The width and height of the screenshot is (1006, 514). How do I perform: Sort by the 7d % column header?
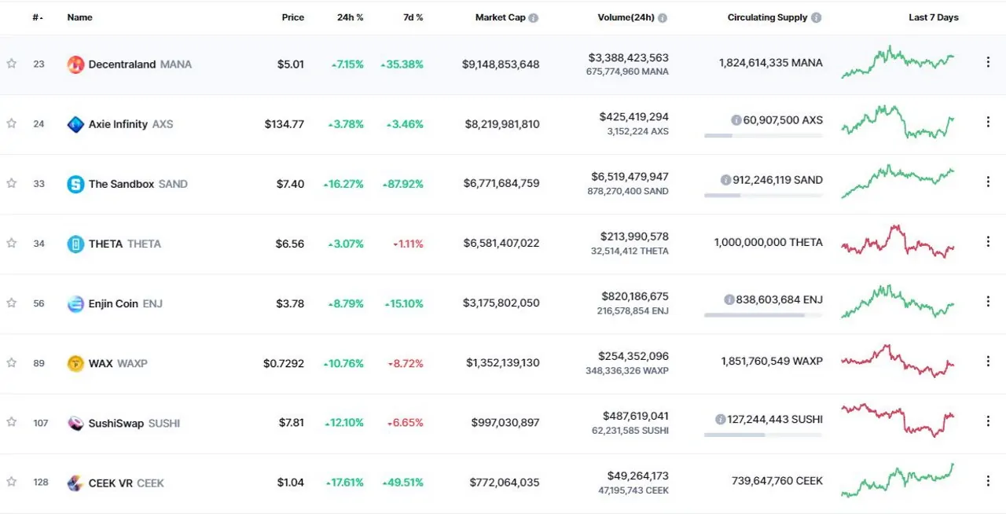click(x=413, y=17)
